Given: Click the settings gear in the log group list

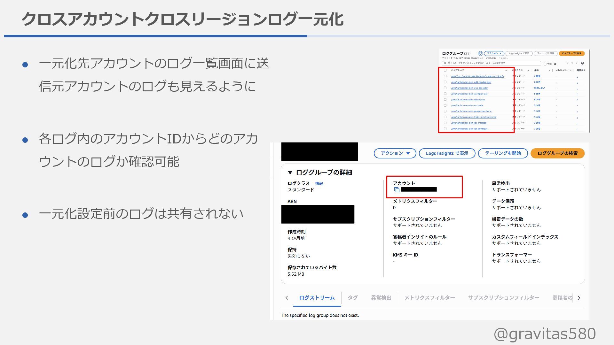Looking at the screenshot, I should point(582,63).
